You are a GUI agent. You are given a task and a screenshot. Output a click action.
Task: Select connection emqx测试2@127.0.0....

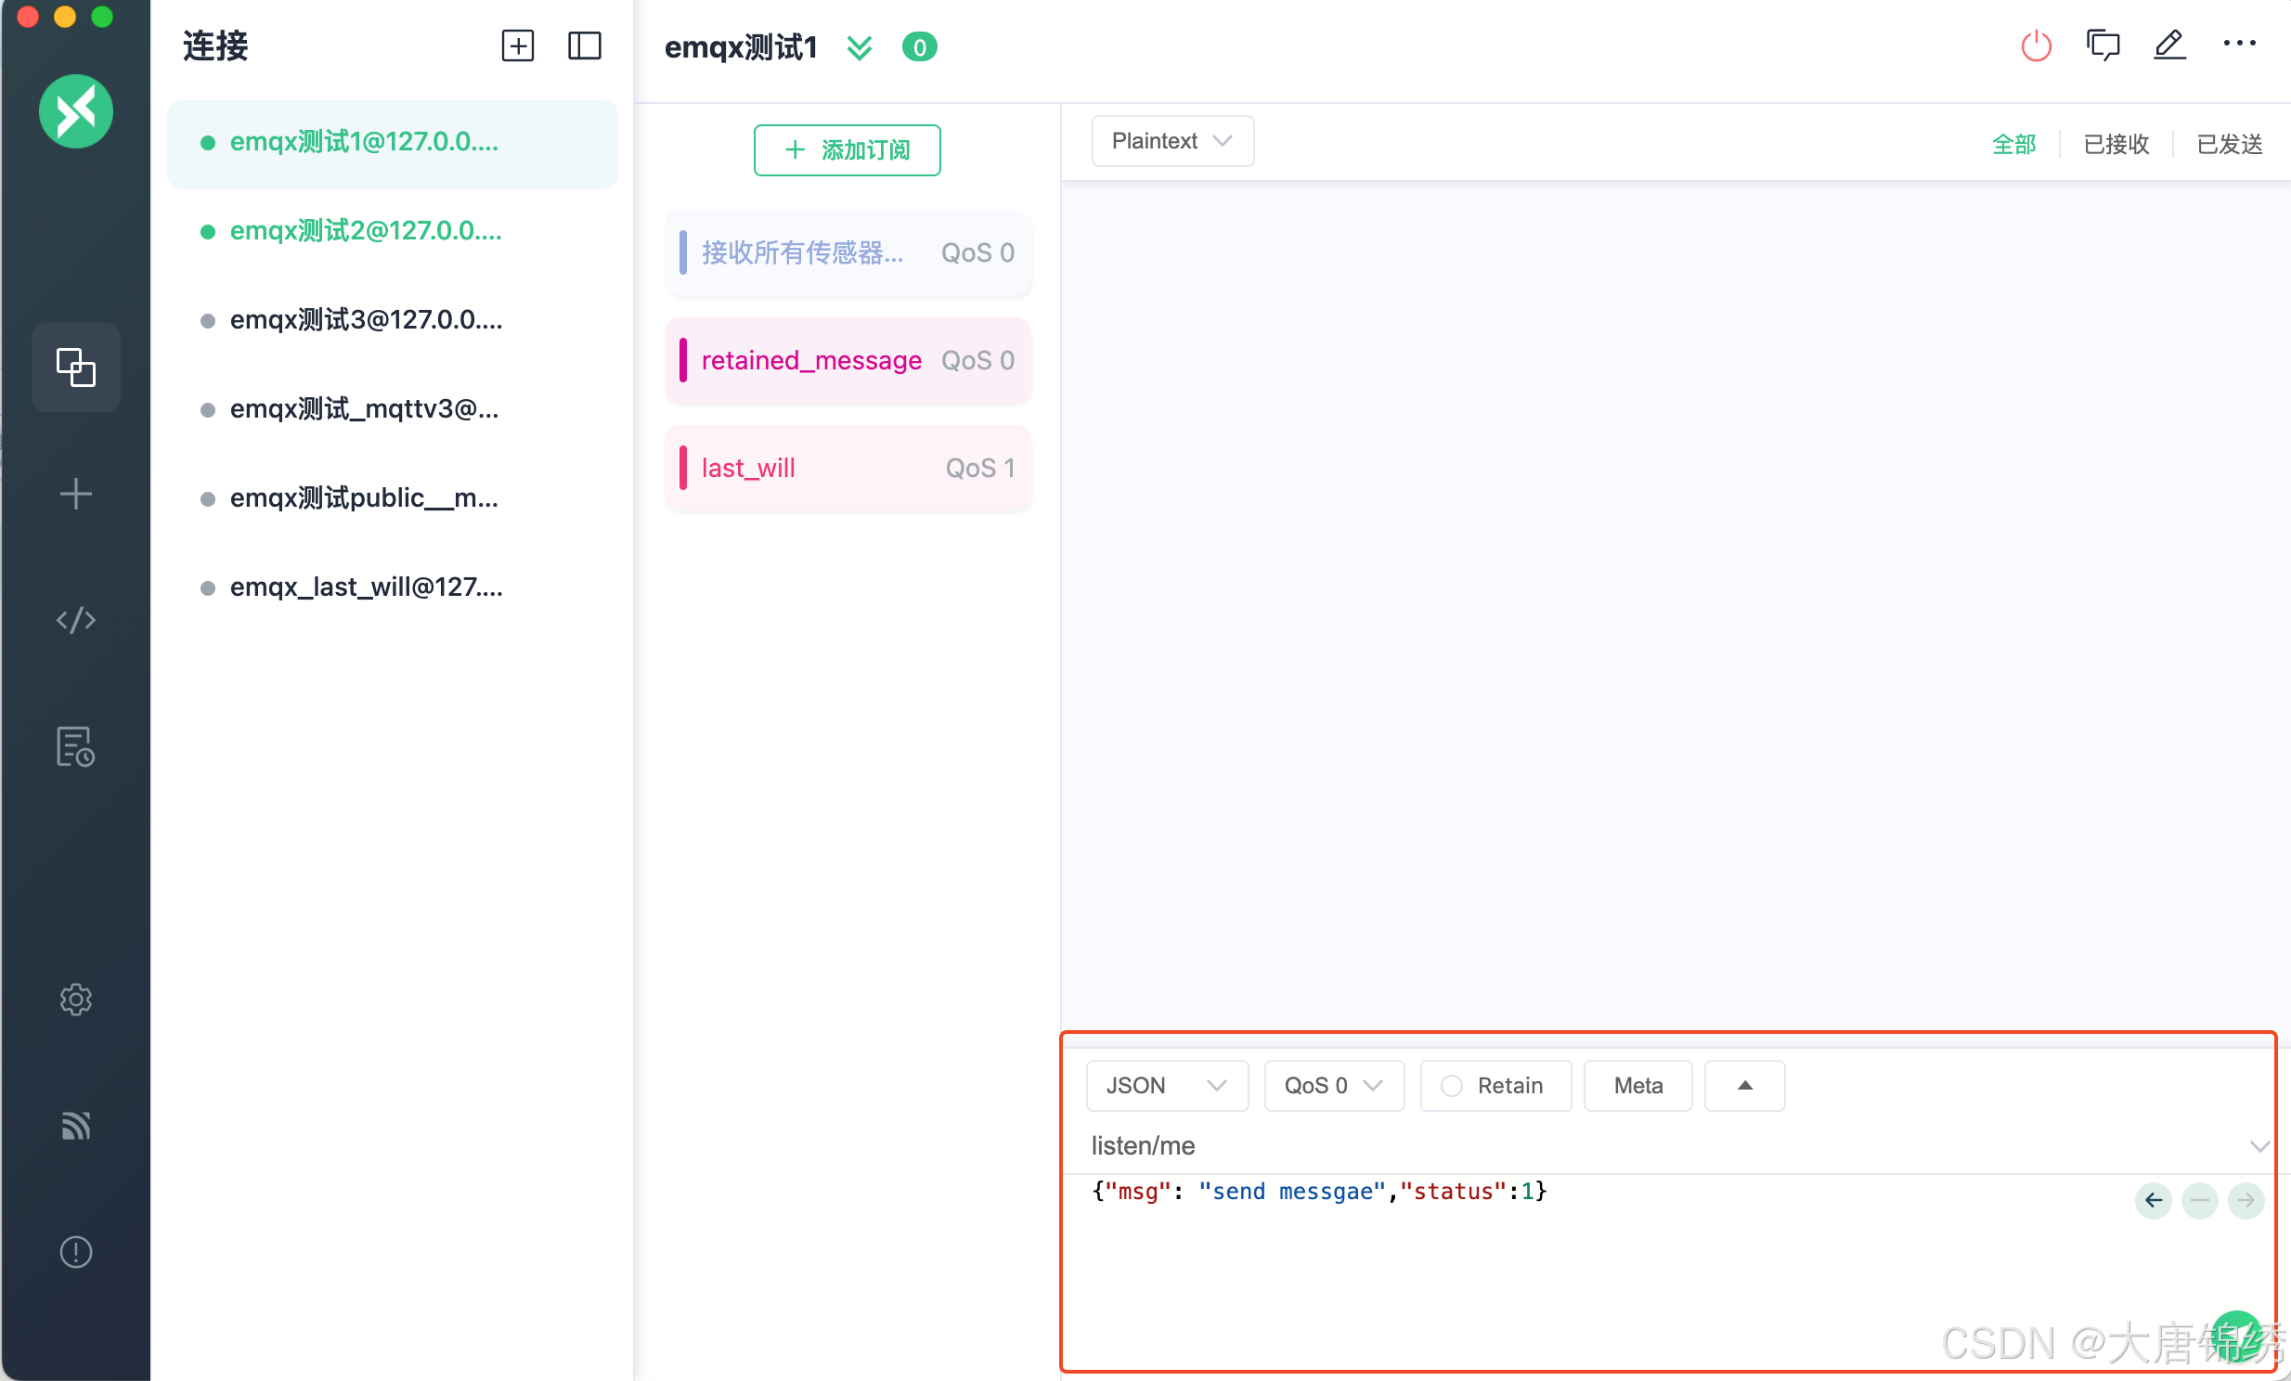pyautogui.click(x=393, y=231)
